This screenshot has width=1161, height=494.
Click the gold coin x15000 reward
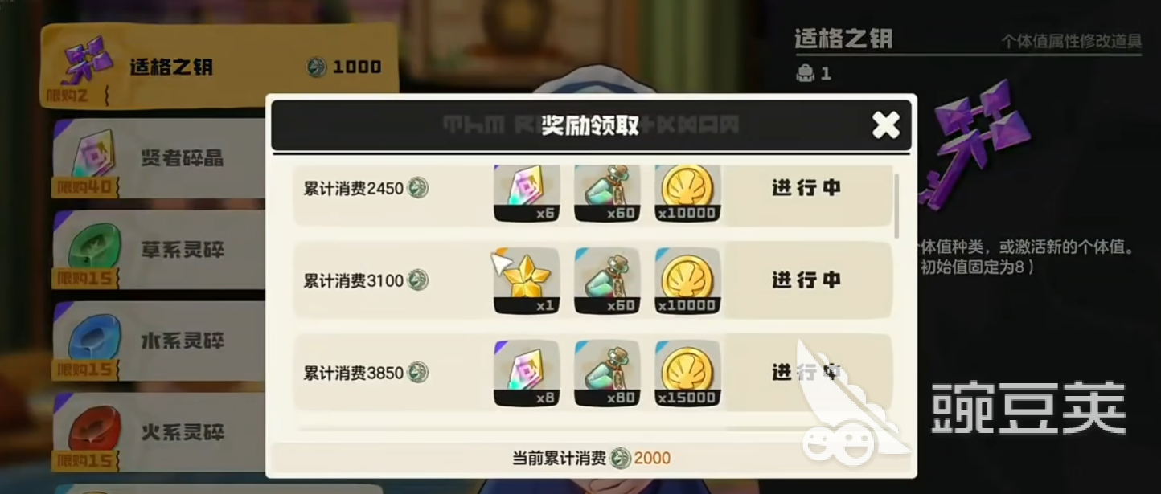point(687,373)
